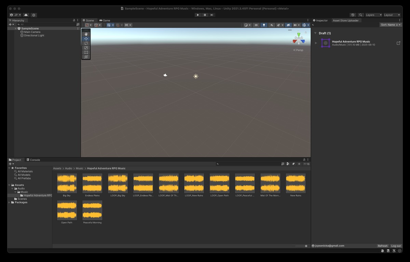Toggle scene lighting with the bulb icon
This screenshot has height=262, width=410.
click(x=264, y=25)
